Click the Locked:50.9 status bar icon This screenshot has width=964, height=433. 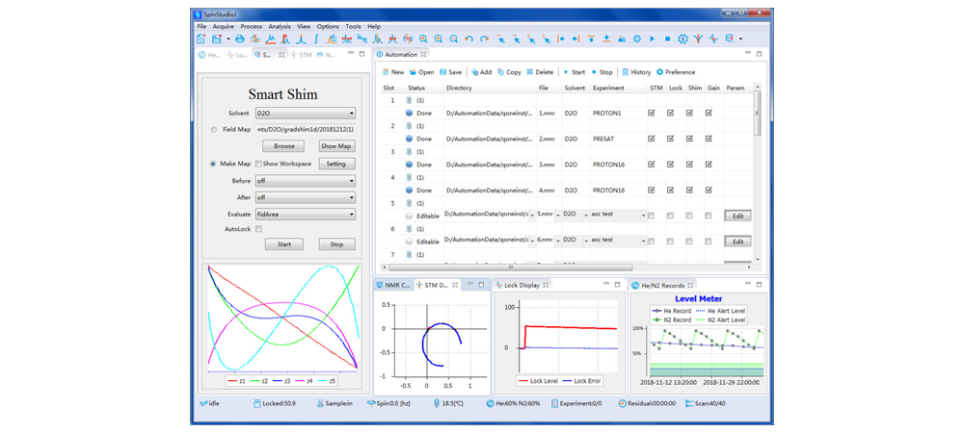pos(257,403)
